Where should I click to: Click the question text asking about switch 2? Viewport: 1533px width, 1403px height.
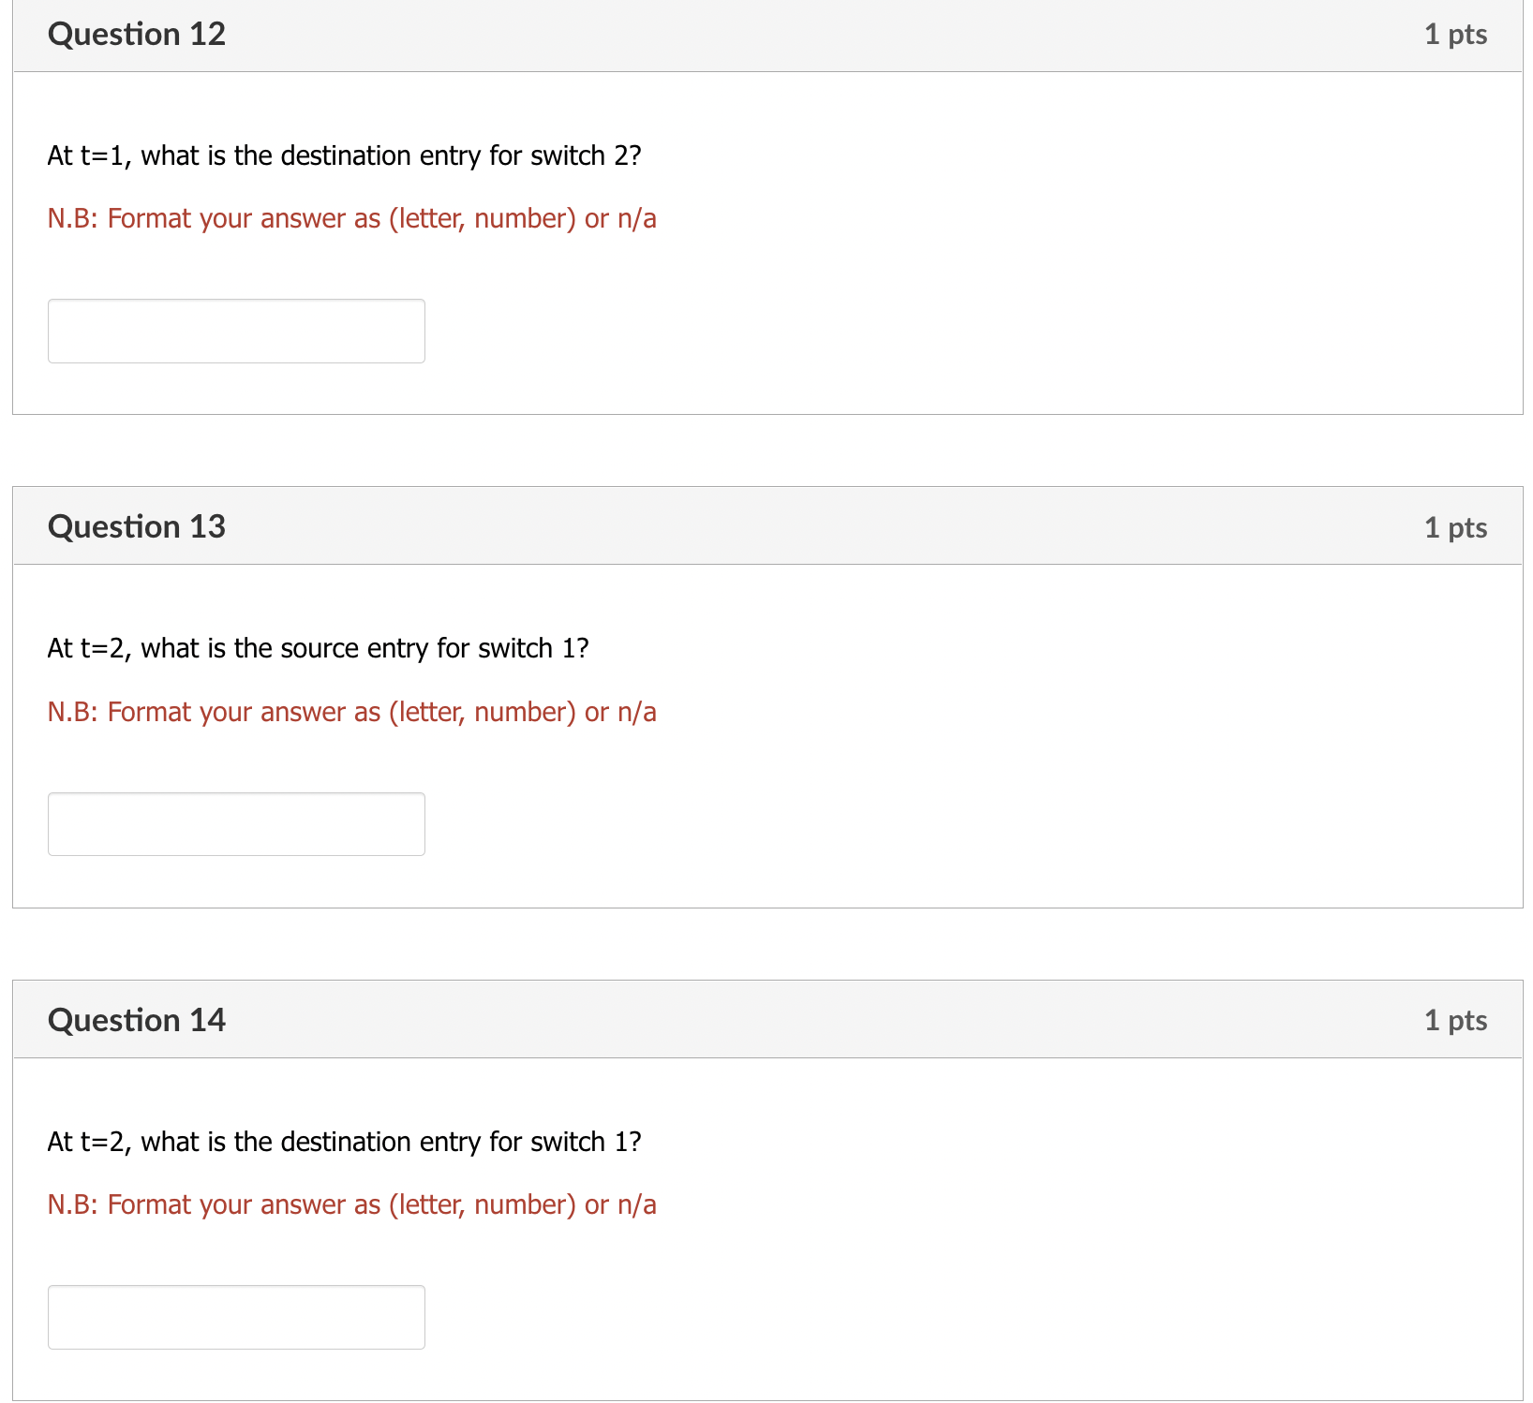[345, 155]
